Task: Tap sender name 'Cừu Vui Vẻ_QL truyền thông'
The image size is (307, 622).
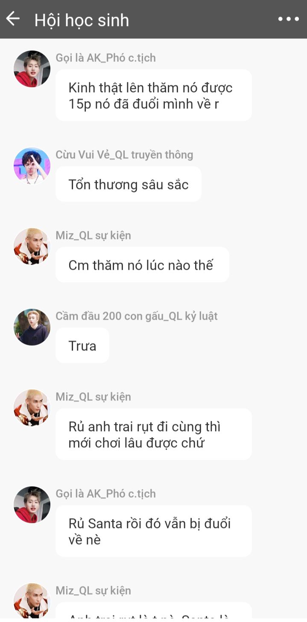Action: coord(124,155)
